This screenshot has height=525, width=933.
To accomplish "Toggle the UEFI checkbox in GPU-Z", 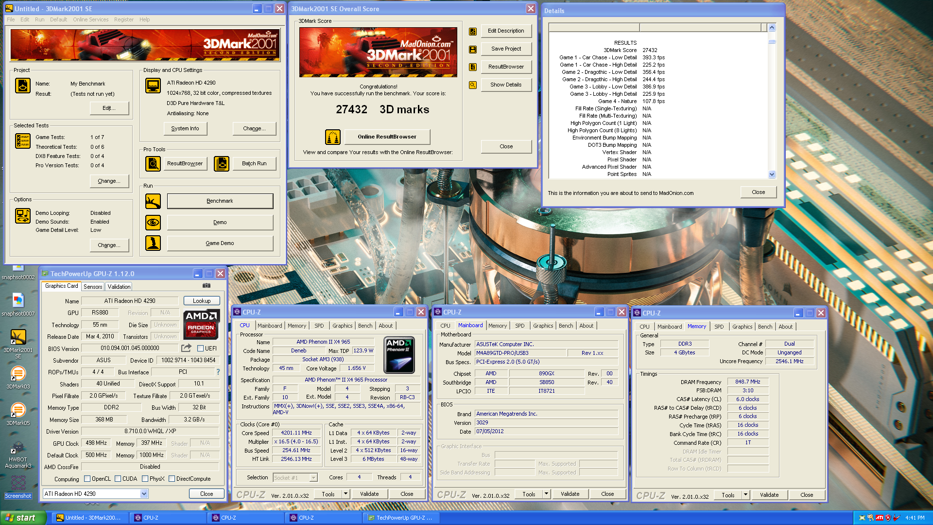I will 200,349.
